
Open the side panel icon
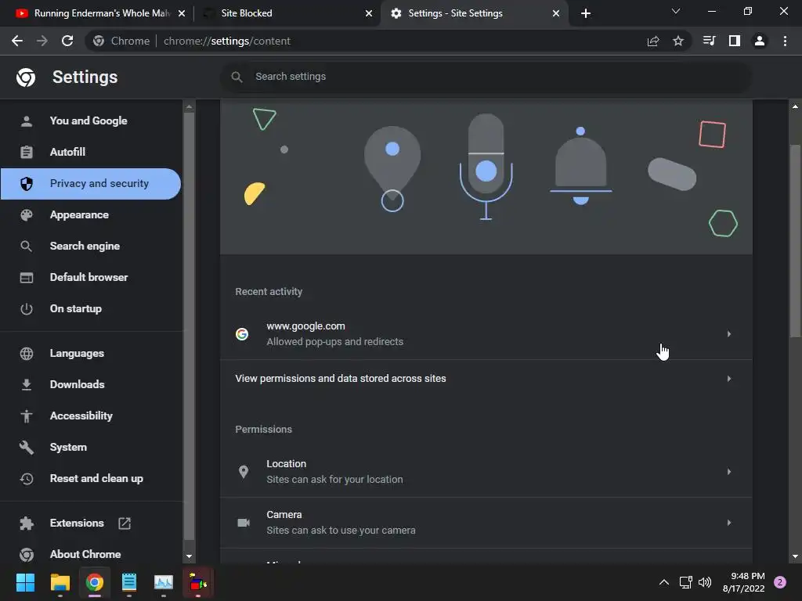coord(735,41)
